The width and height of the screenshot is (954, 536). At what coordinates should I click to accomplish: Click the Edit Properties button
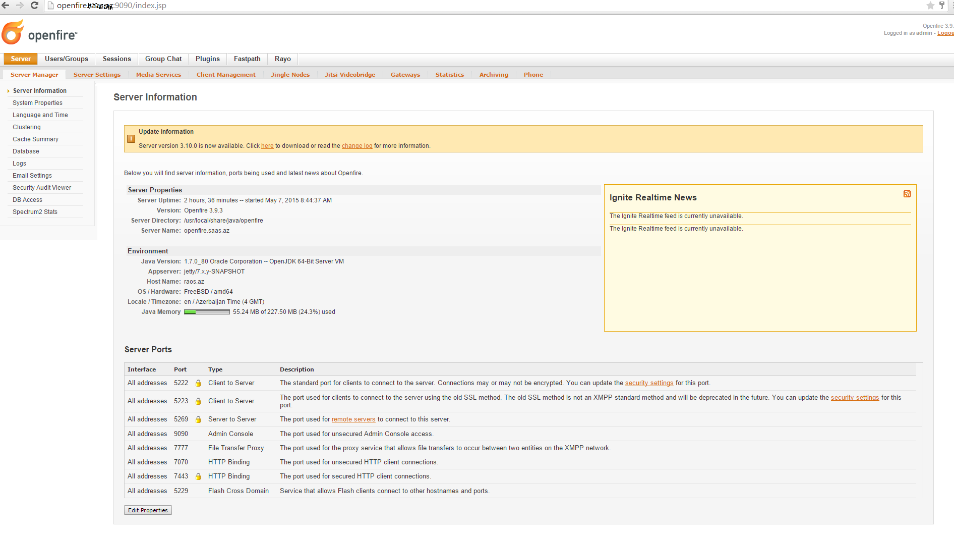pyautogui.click(x=148, y=510)
